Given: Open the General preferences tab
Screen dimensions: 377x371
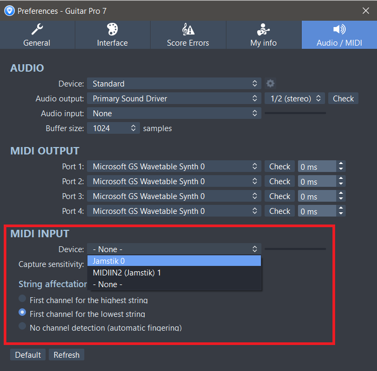Looking at the screenshot, I should [37, 35].
